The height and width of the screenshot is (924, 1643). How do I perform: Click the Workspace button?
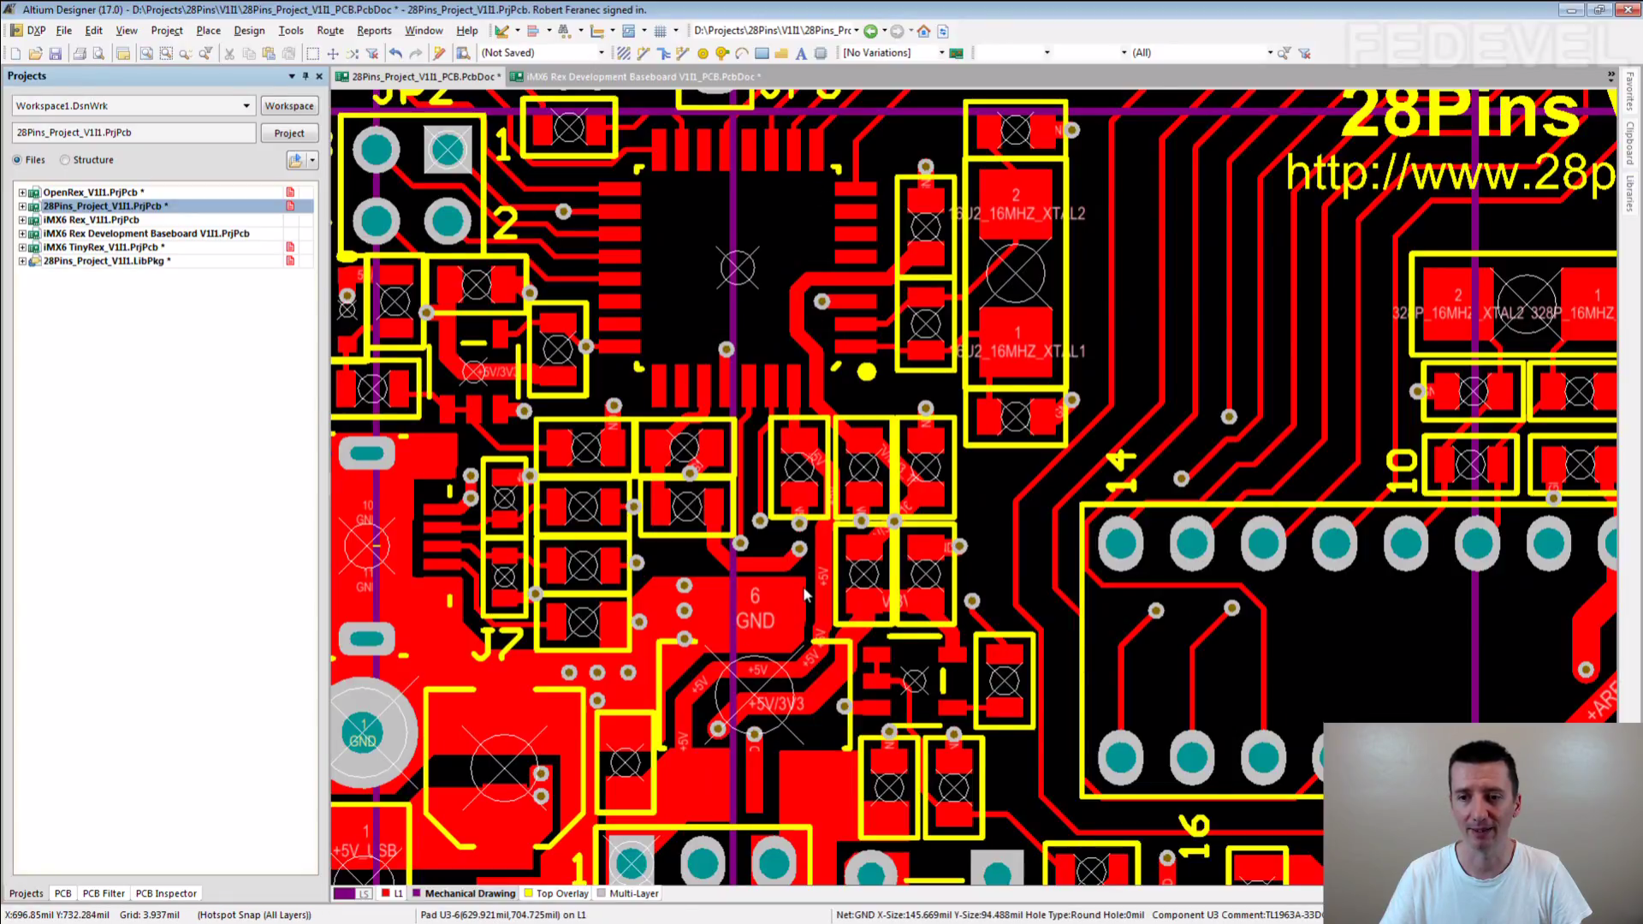tap(288, 106)
